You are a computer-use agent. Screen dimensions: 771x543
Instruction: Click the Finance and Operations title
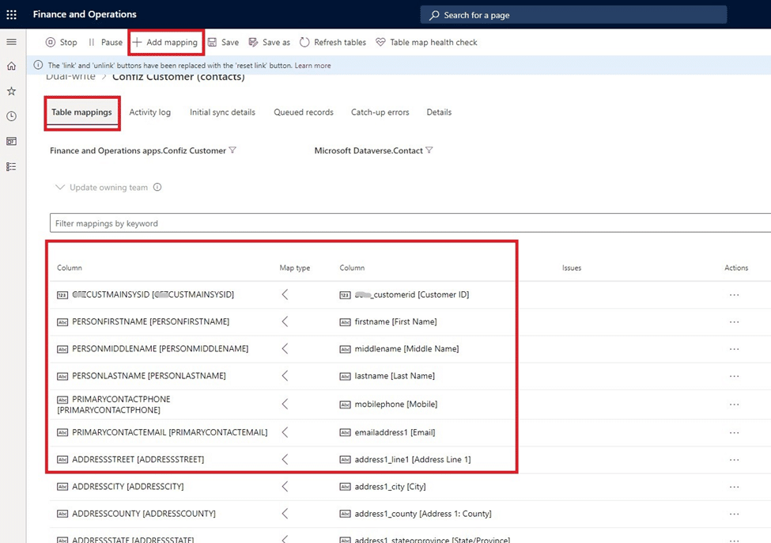tap(85, 14)
